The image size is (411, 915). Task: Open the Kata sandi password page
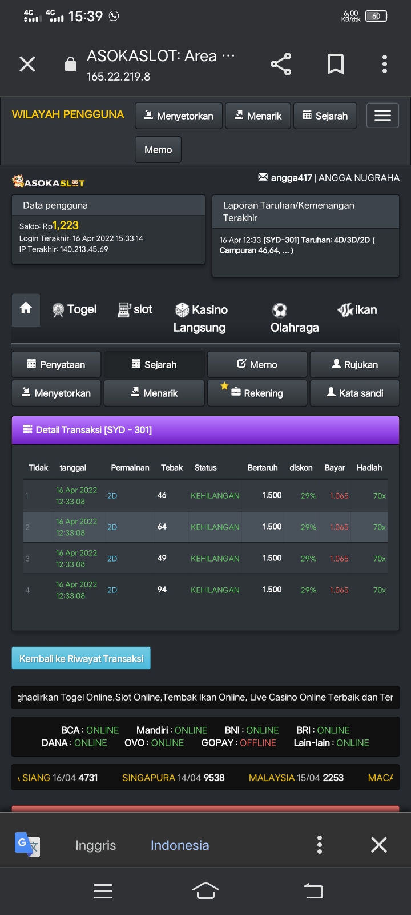(x=354, y=393)
